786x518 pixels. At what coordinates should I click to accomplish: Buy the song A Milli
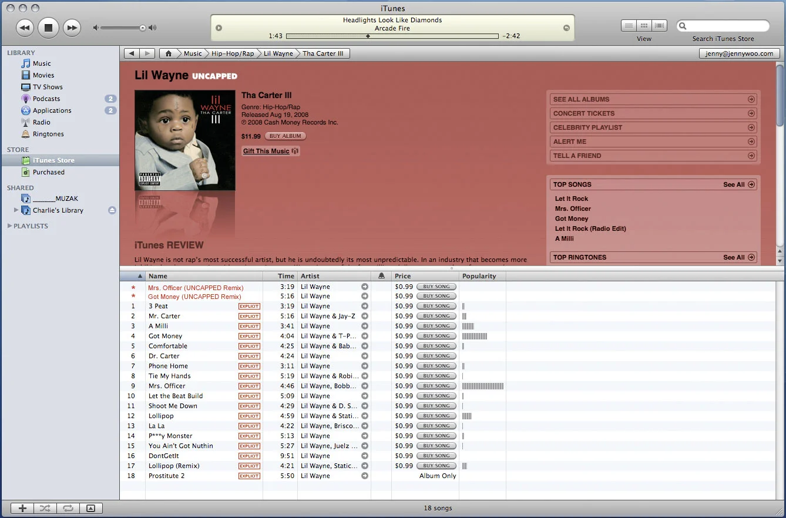[436, 326]
